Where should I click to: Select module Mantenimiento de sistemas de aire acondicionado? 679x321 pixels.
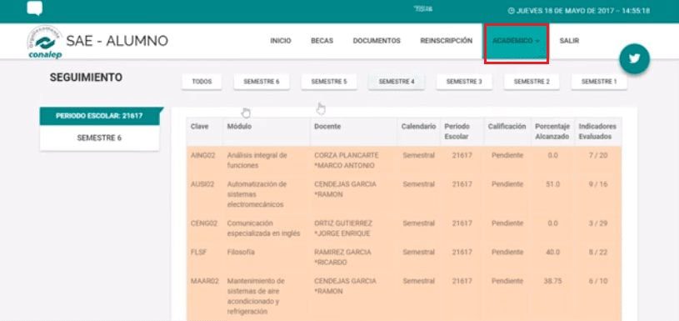click(256, 296)
